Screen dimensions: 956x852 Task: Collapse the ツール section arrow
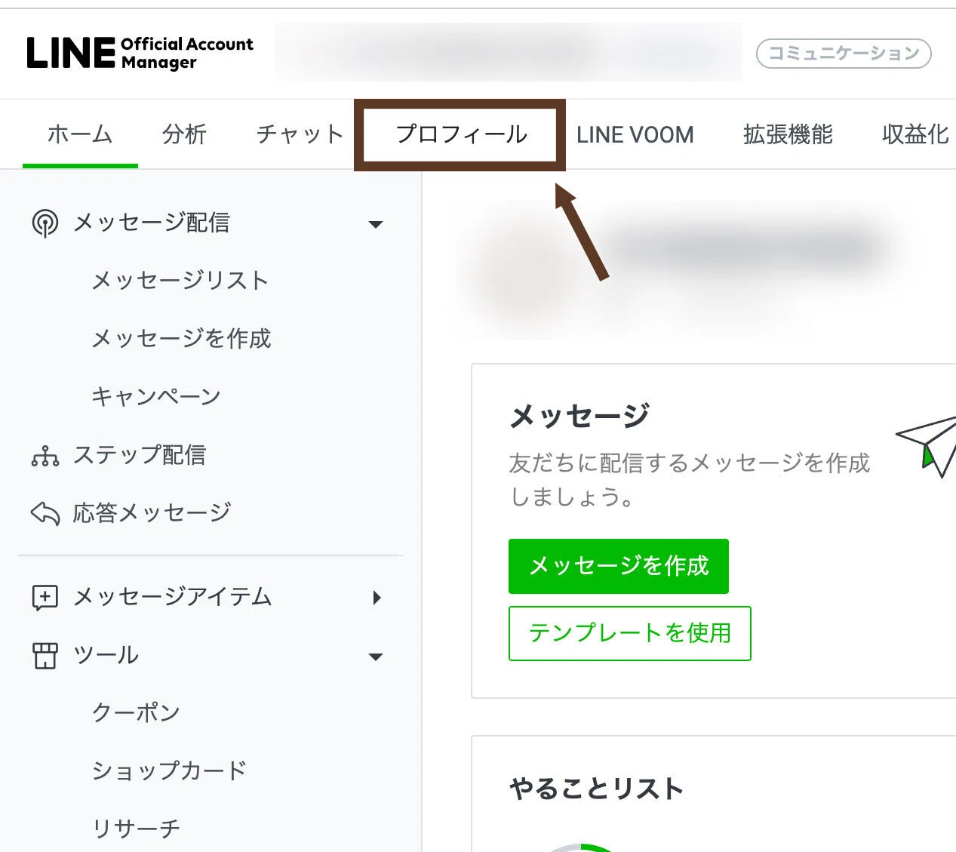coord(375,657)
